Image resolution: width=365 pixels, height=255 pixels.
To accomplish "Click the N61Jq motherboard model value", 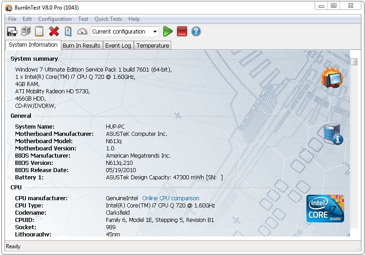I will (113, 141).
